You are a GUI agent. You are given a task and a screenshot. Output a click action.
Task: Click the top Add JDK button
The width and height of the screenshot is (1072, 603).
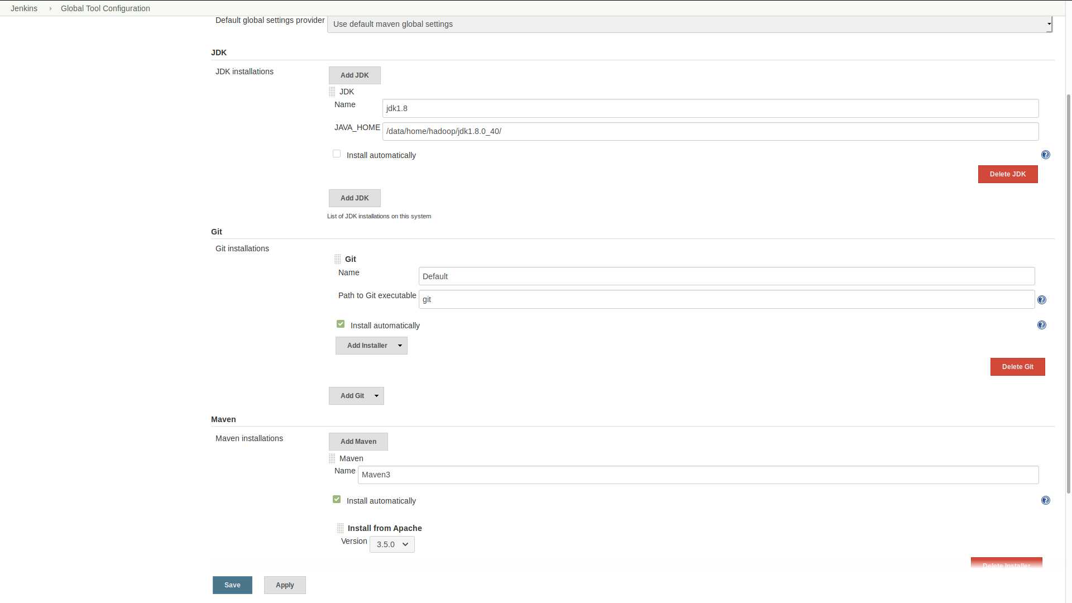coord(355,75)
